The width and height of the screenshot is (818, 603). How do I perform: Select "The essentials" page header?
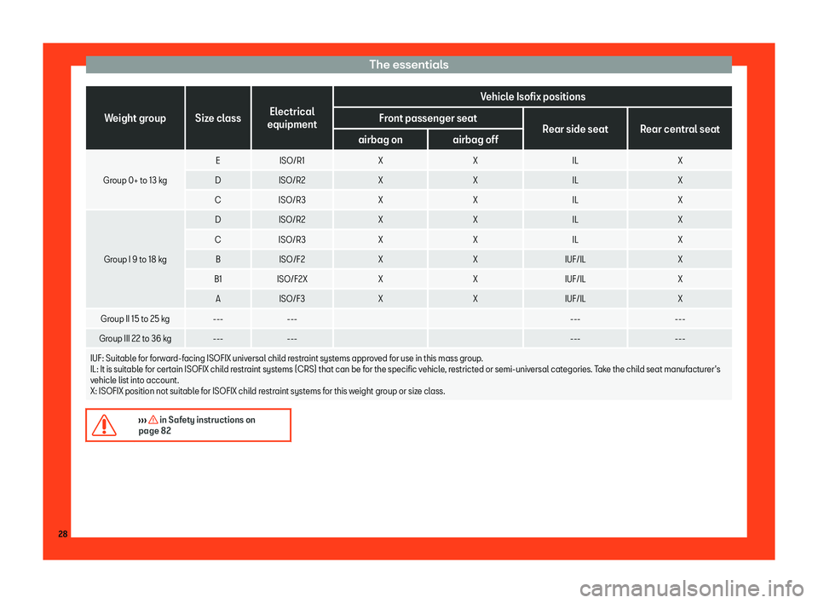(x=408, y=64)
